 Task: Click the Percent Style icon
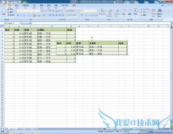click(86, 15)
